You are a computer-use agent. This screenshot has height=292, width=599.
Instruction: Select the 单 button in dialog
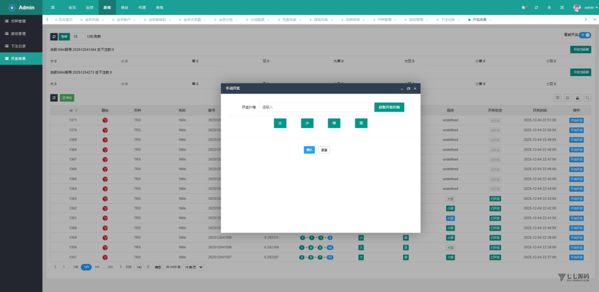tap(334, 123)
